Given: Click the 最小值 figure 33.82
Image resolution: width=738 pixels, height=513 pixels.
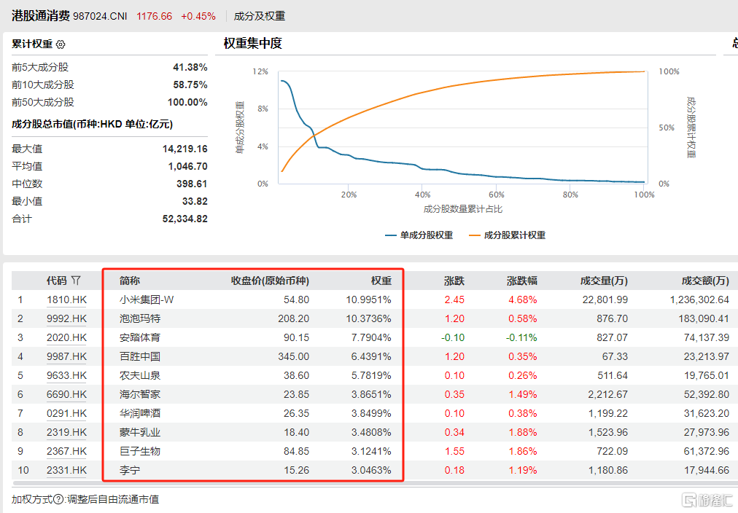Looking at the screenshot, I should (195, 201).
